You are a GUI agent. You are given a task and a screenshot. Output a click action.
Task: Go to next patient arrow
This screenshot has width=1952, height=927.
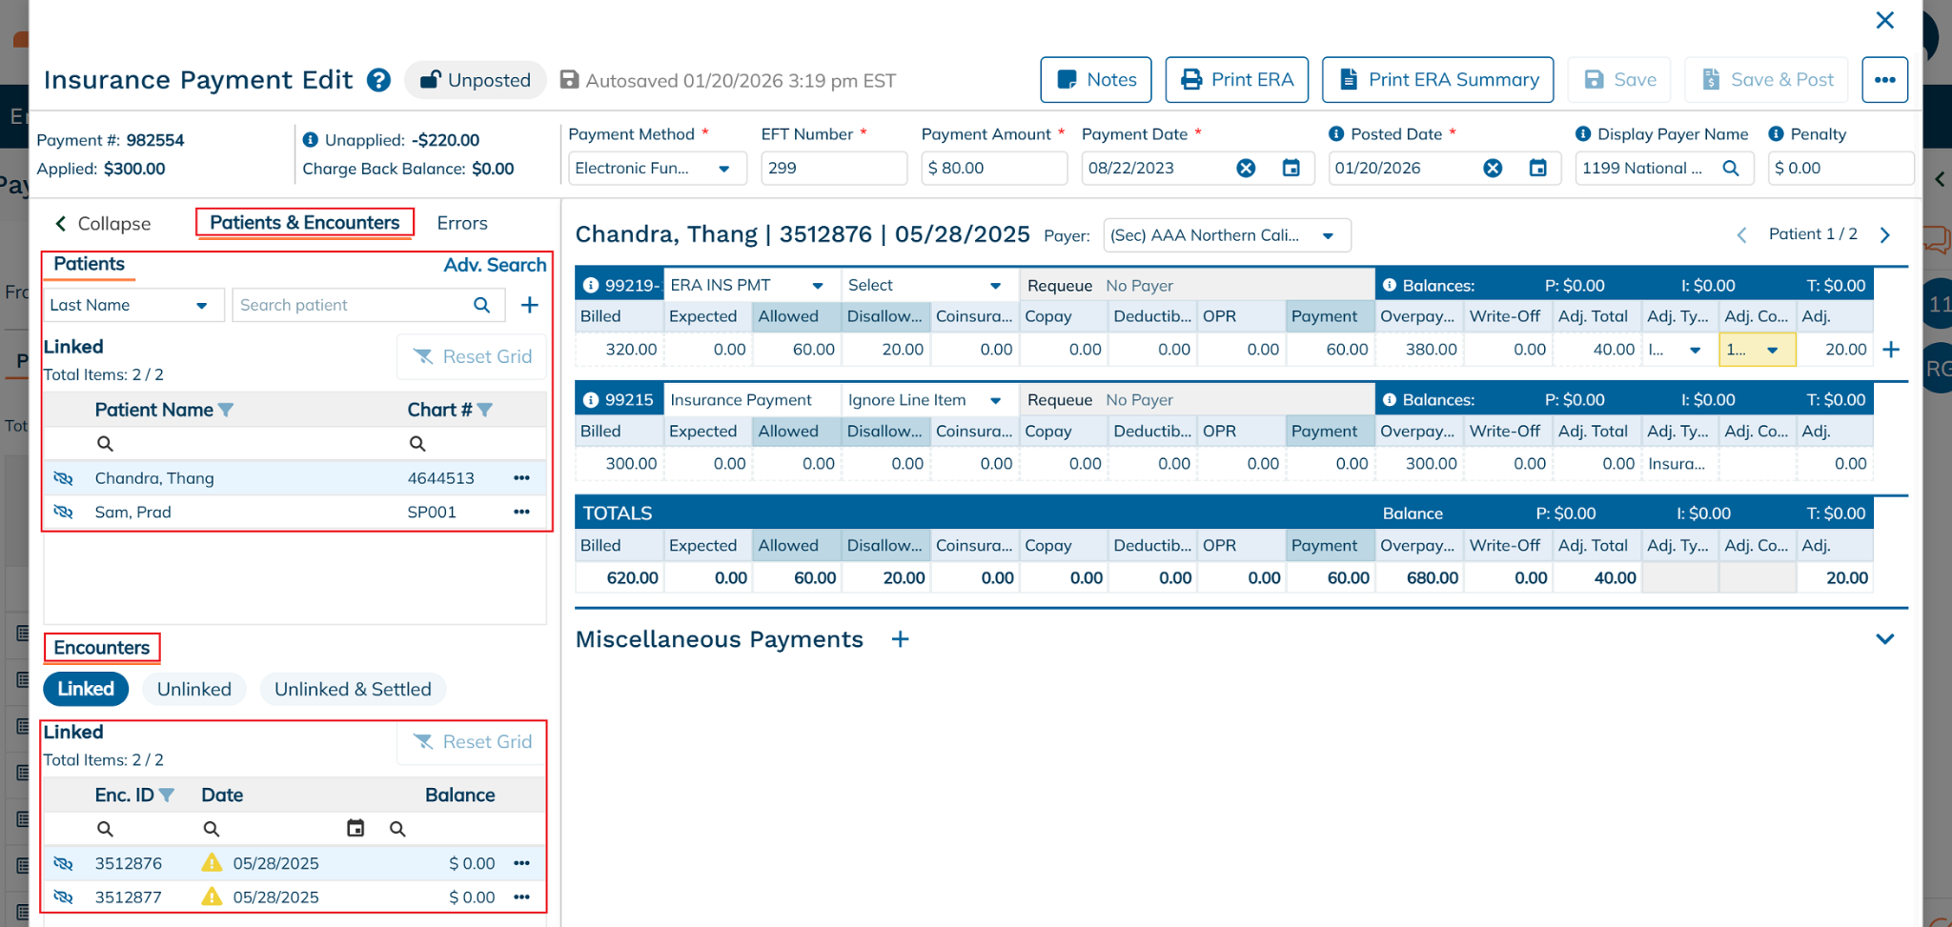tap(1884, 235)
